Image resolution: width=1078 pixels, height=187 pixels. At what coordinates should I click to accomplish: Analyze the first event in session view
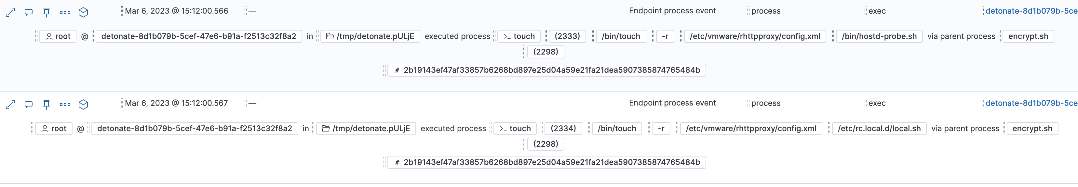[83, 12]
